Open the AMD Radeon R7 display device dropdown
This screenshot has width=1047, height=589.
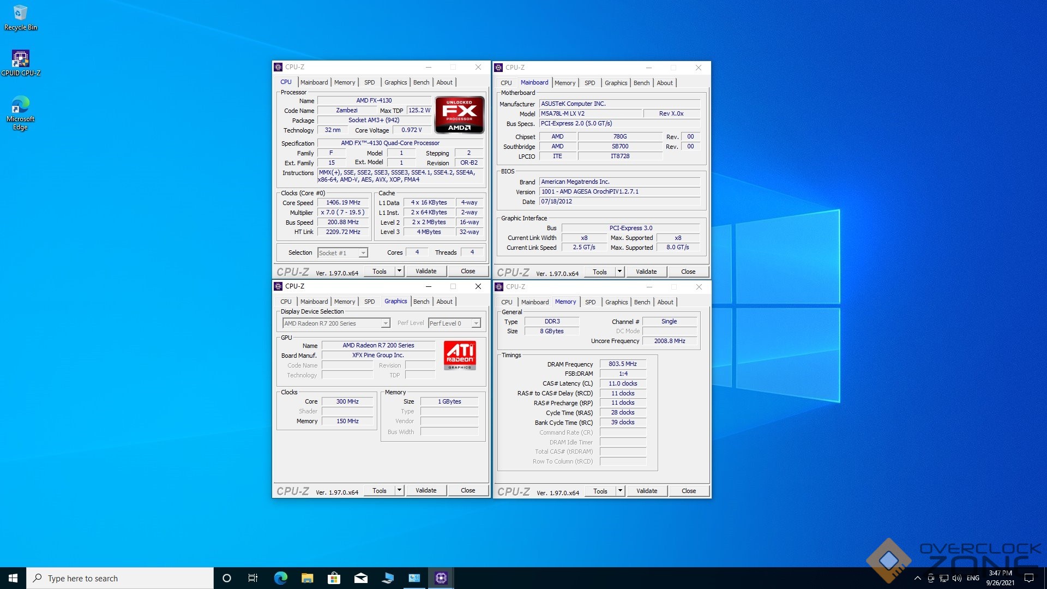pyautogui.click(x=385, y=323)
